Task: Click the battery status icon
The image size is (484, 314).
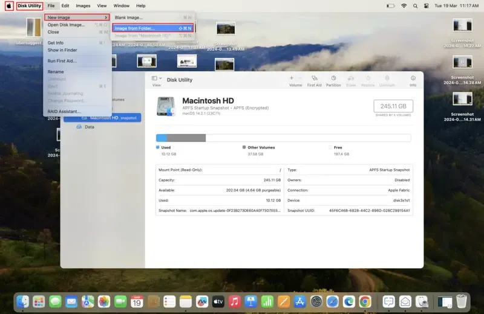Action: click(390, 6)
